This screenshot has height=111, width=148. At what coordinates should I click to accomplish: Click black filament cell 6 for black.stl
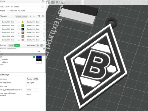tap(39, 60)
